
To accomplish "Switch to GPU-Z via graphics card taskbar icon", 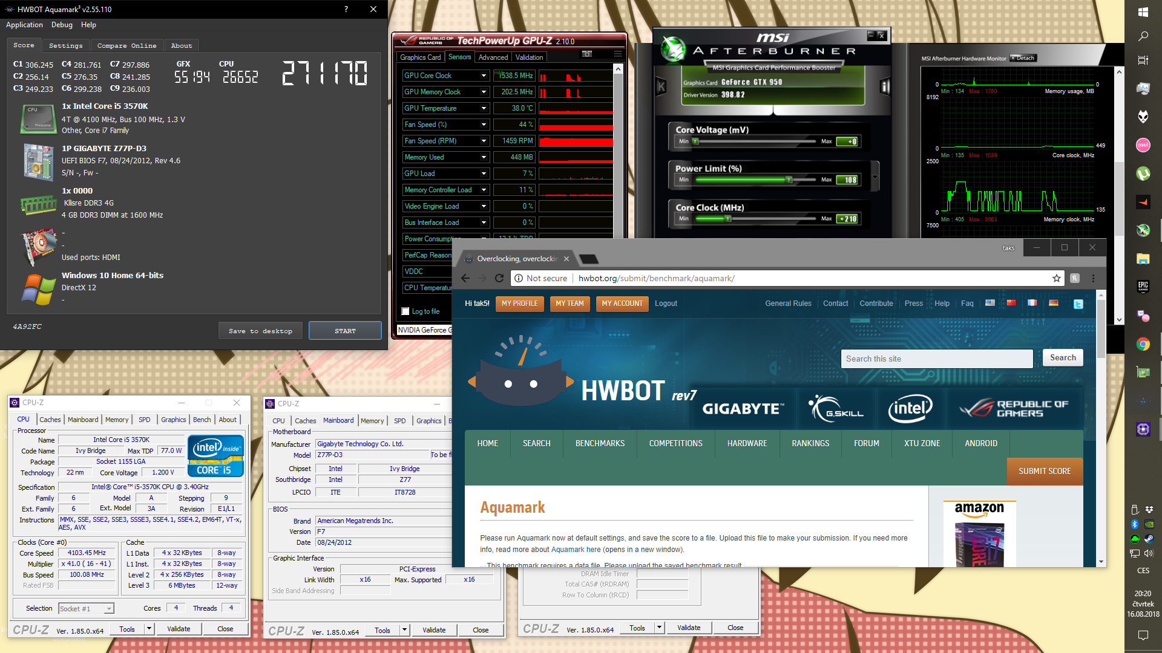I will [1143, 372].
